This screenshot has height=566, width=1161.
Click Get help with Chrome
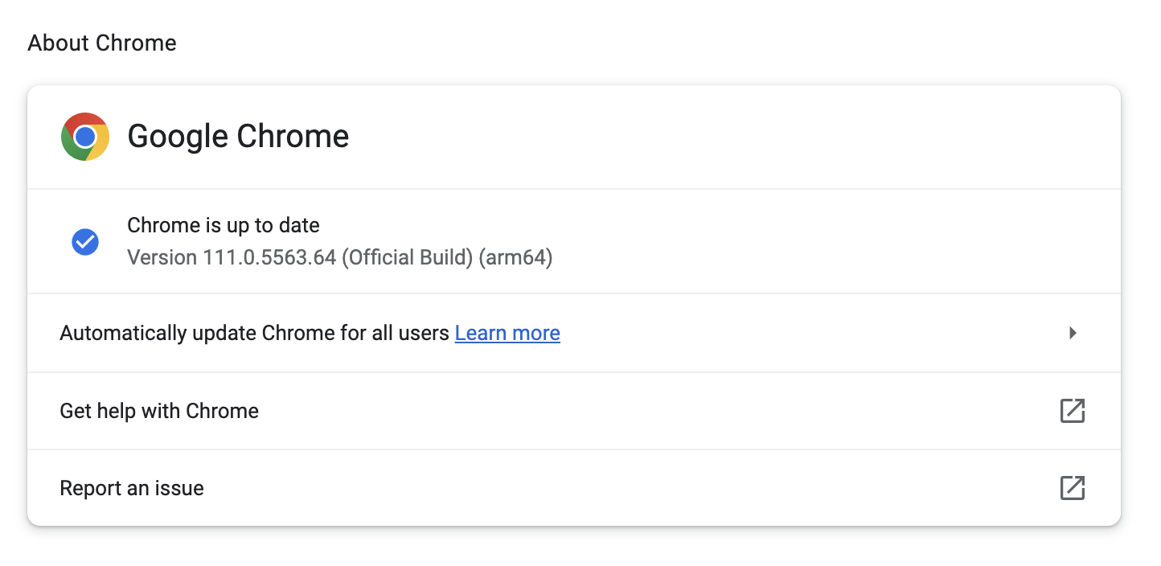click(158, 411)
